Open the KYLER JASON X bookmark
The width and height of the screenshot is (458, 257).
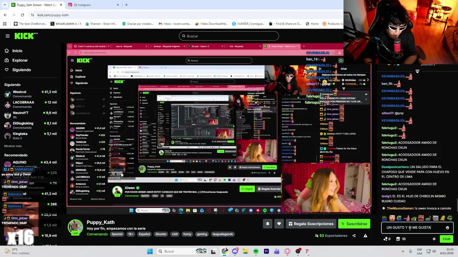(66, 24)
